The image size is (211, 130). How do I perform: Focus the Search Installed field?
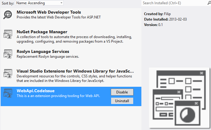click(174, 3)
